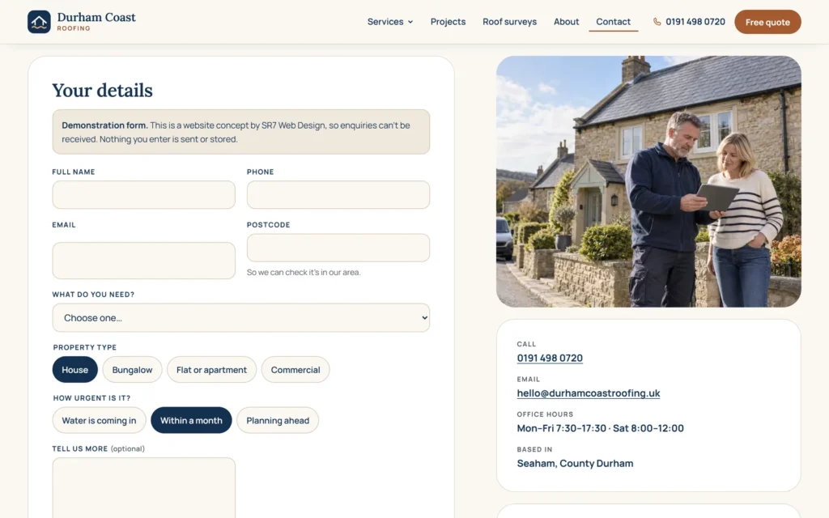829x518 pixels.
Task: Focus the Phone input field
Action: (338, 194)
